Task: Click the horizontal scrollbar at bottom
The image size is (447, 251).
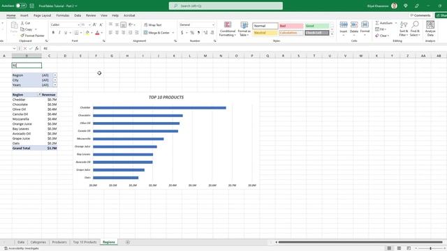Action: (x=360, y=242)
